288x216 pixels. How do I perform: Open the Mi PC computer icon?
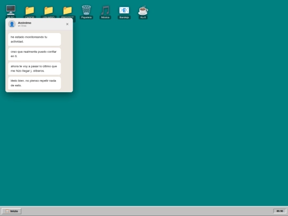click(11, 10)
